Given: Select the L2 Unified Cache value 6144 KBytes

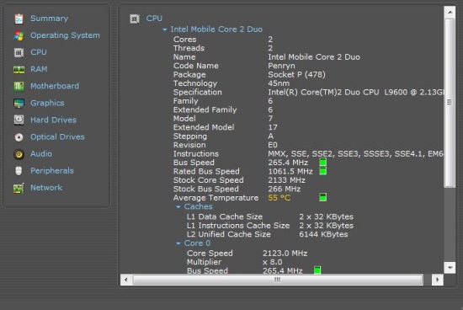Looking at the screenshot, I should tap(323, 234).
